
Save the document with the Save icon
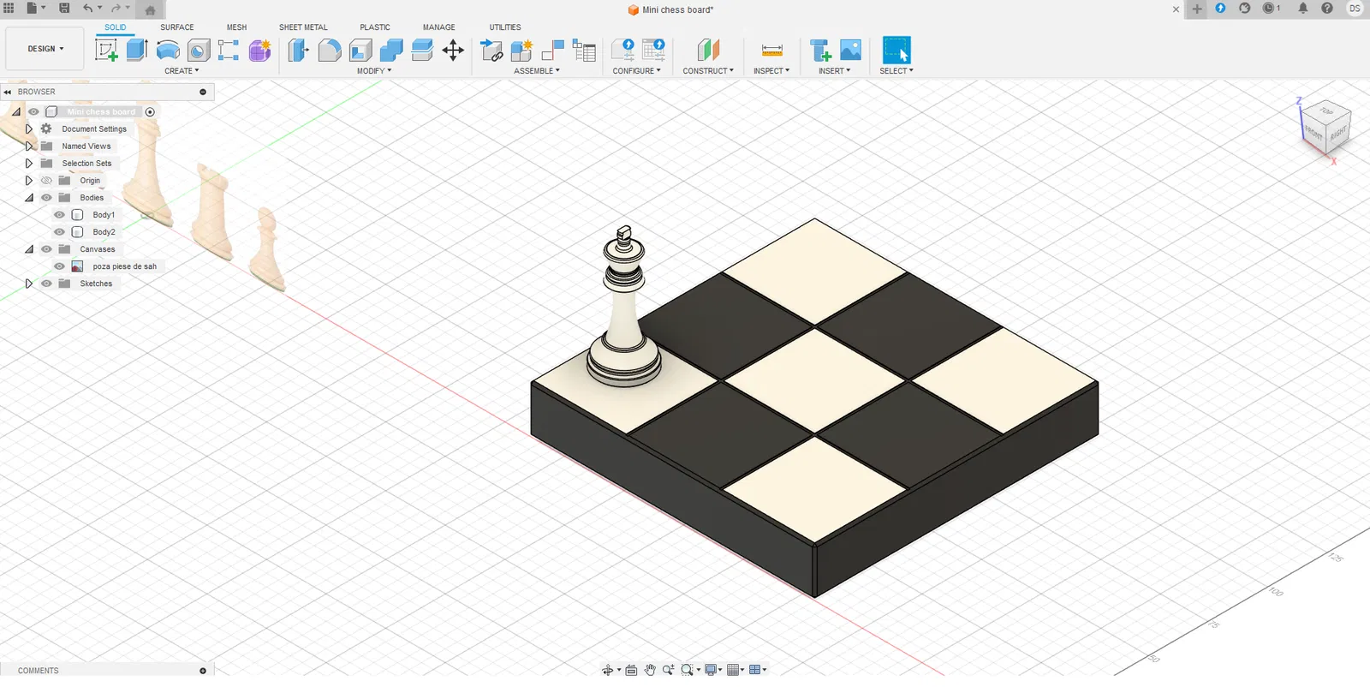coord(64,9)
